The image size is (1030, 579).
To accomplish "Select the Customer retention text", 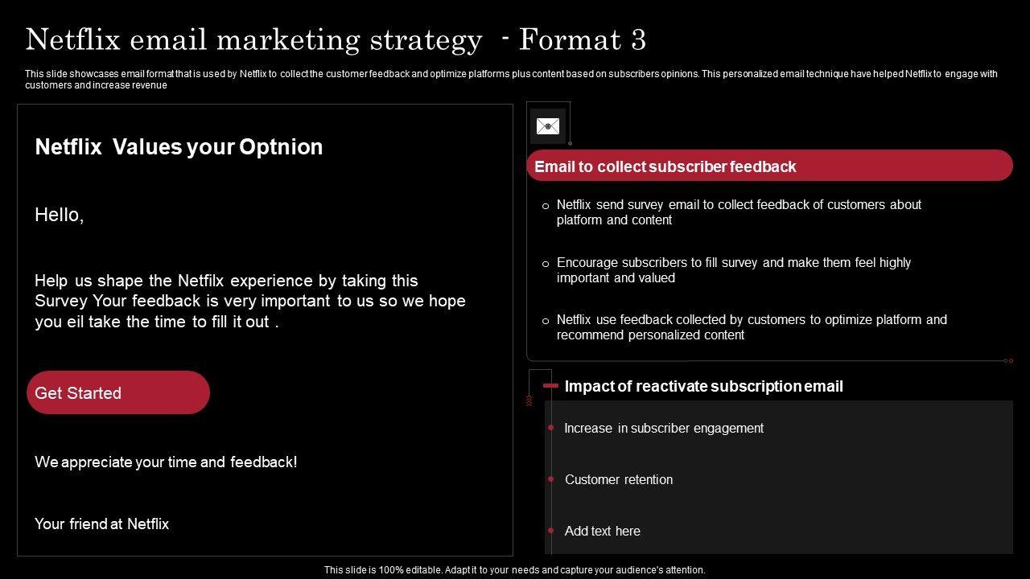I will pyautogui.click(x=619, y=479).
